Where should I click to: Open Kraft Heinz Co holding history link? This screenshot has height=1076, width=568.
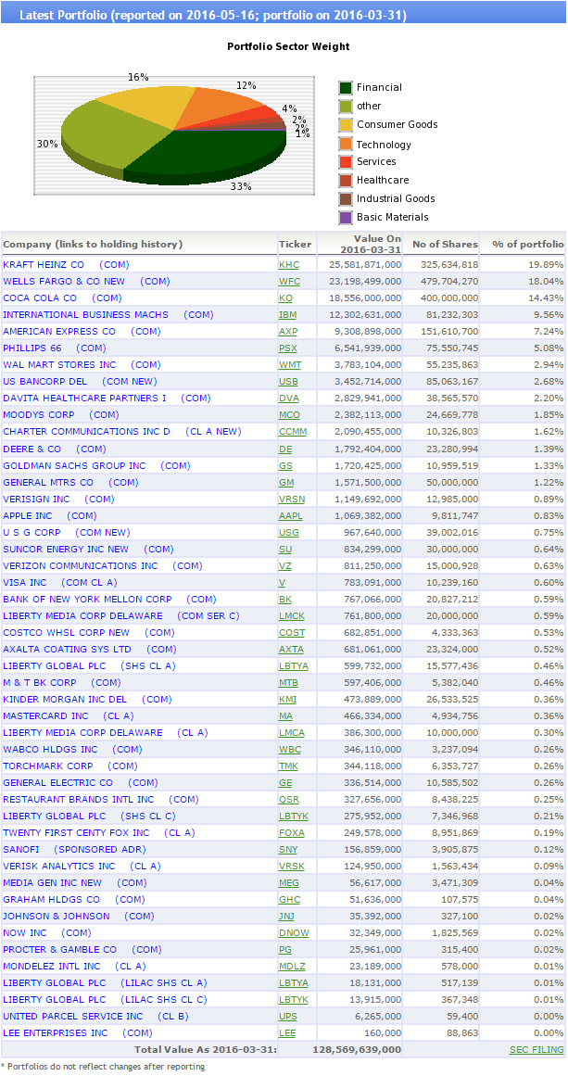click(x=66, y=264)
